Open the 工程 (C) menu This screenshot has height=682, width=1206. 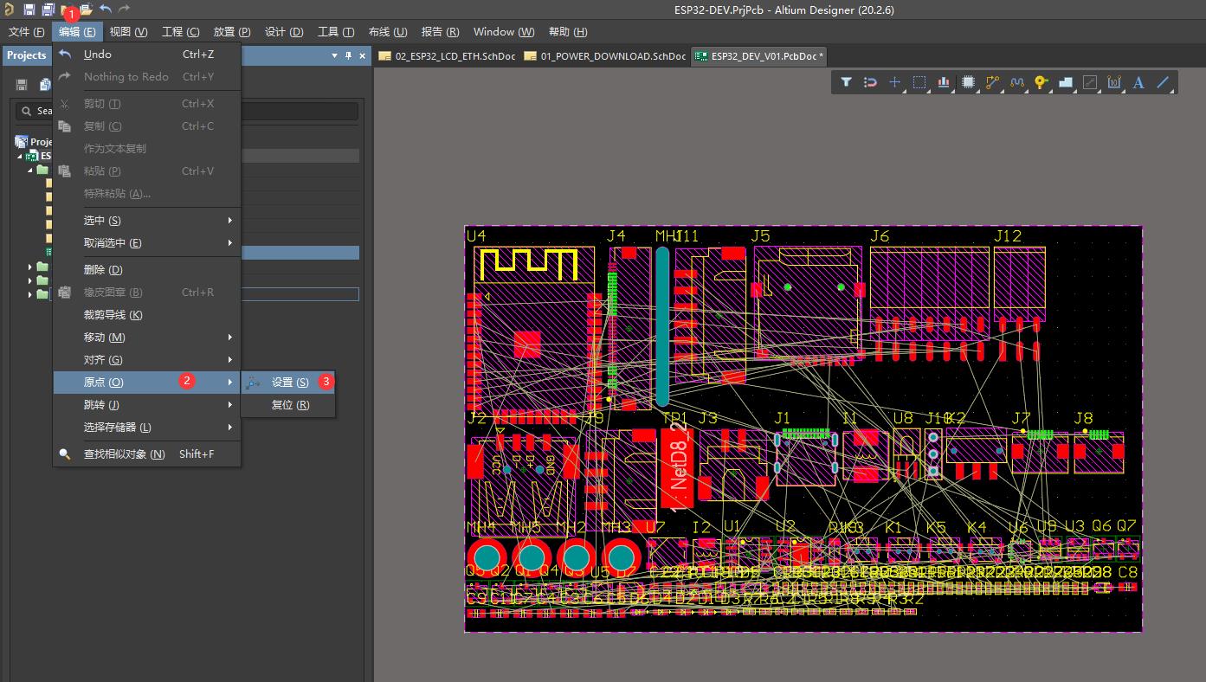[180, 32]
